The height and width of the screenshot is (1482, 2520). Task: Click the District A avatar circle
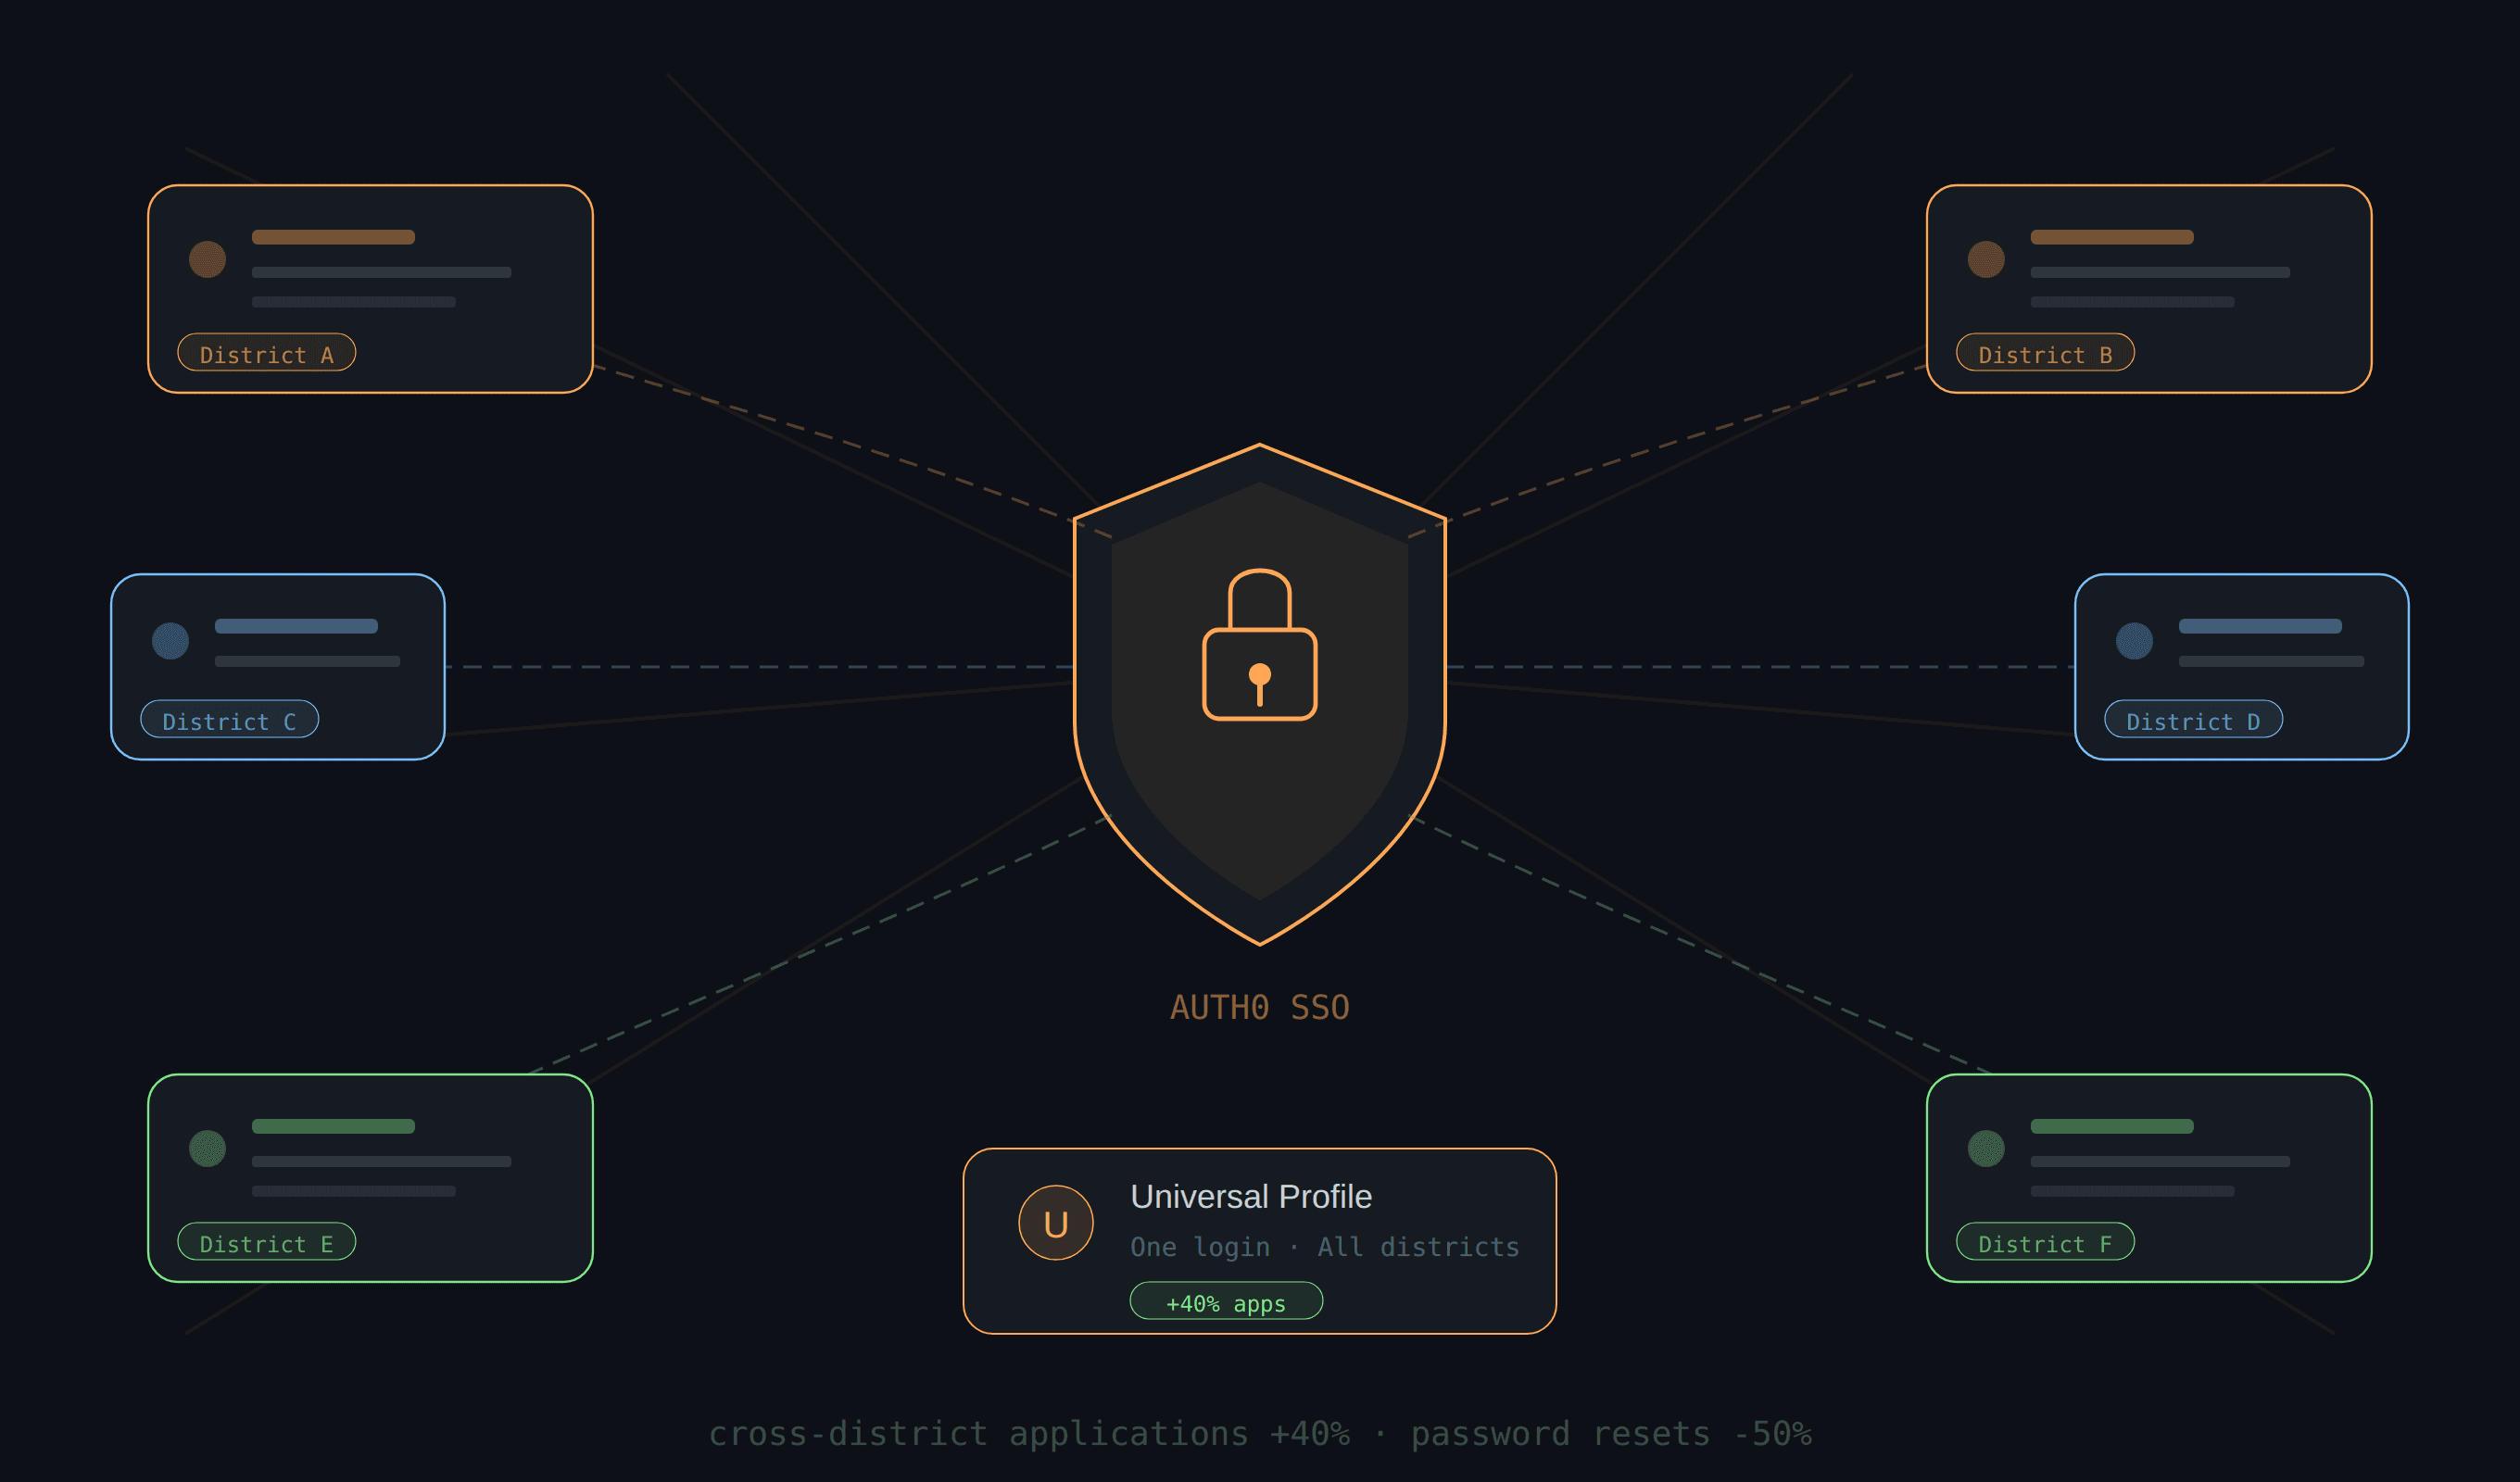click(207, 259)
